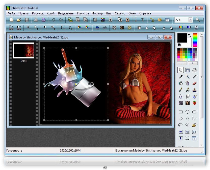Select the Pipette eyedropper tool

click(181, 77)
